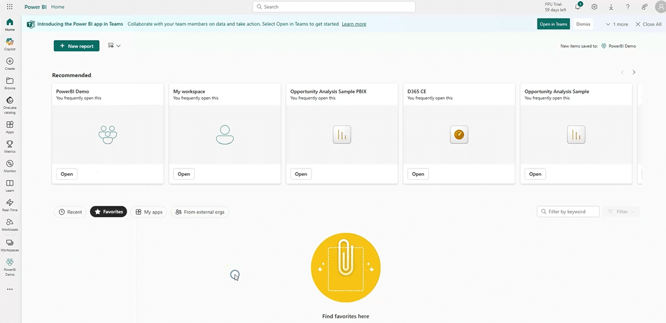
Task: Open the help question mark
Action: tap(628, 6)
